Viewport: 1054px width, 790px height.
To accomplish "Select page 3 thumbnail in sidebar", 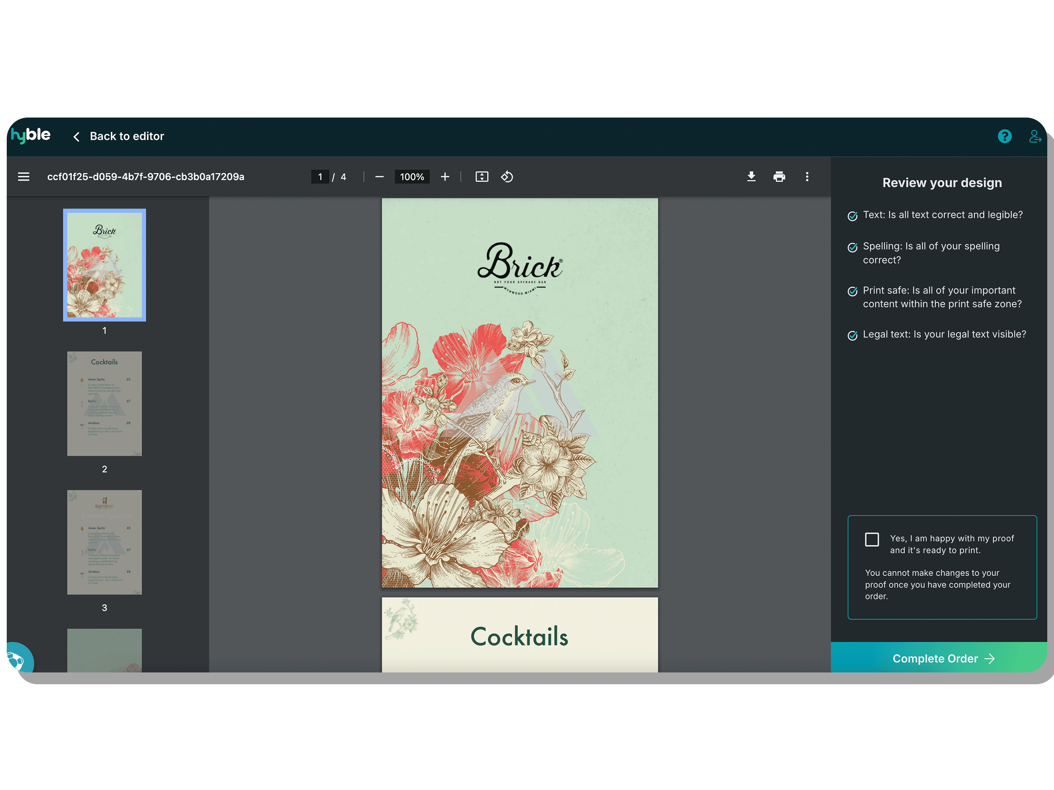I will (105, 542).
